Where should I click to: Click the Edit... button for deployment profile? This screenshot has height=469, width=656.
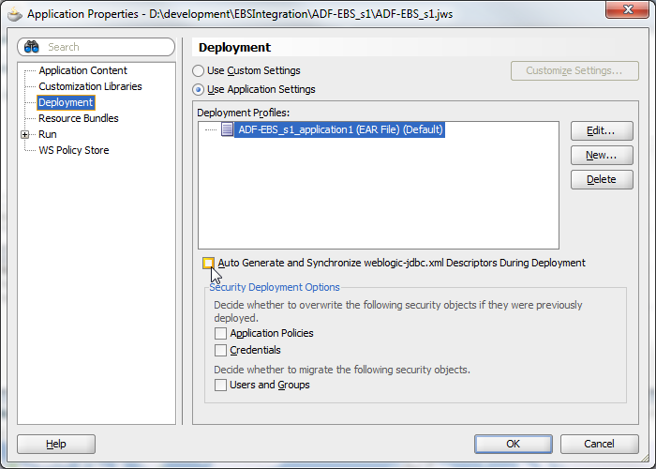click(602, 130)
